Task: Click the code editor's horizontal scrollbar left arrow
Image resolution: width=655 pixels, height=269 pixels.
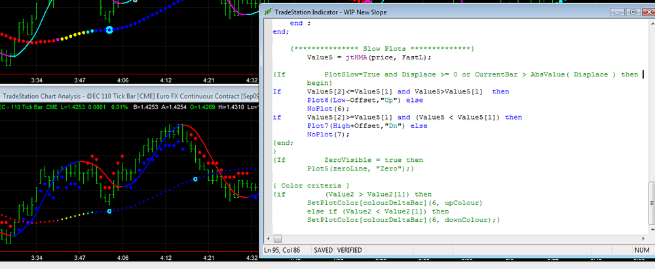Action: point(267,238)
